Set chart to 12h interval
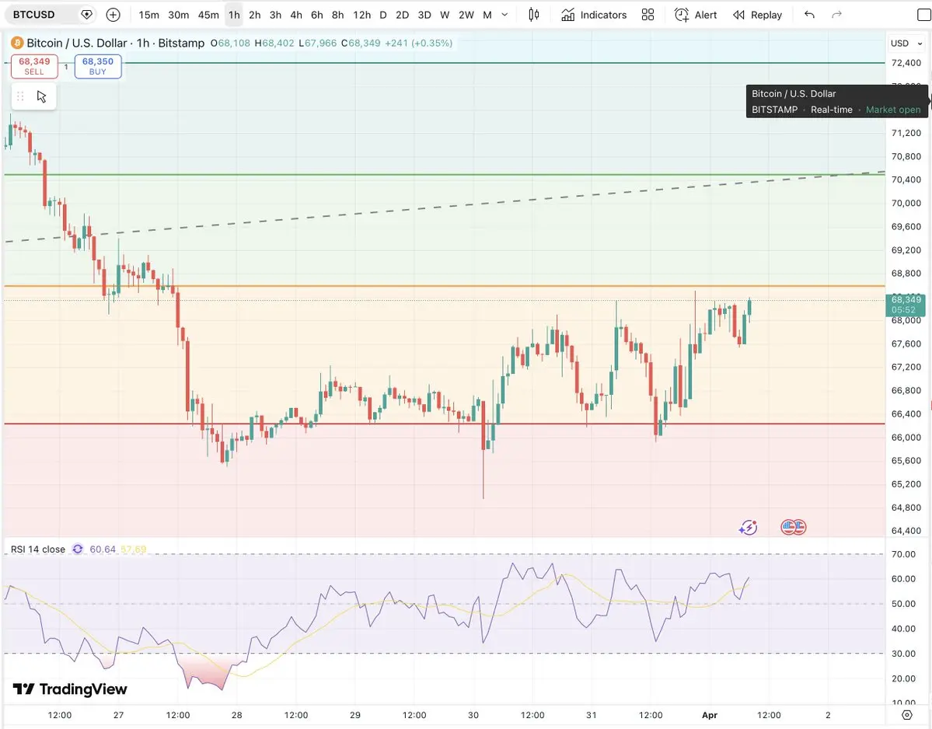 (361, 15)
